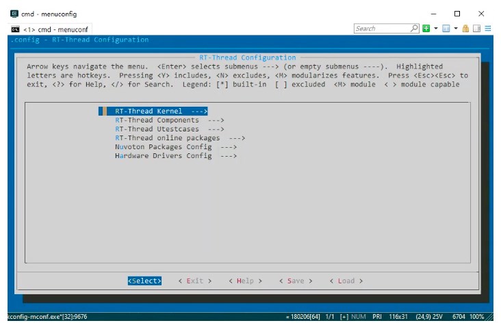Open RT-Thread Utestcases submenu
This screenshot has width=501, height=323.
point(170,129)
